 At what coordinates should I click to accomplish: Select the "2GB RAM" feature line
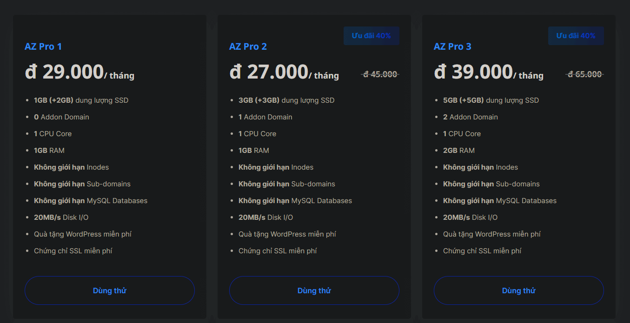[459, 151]
